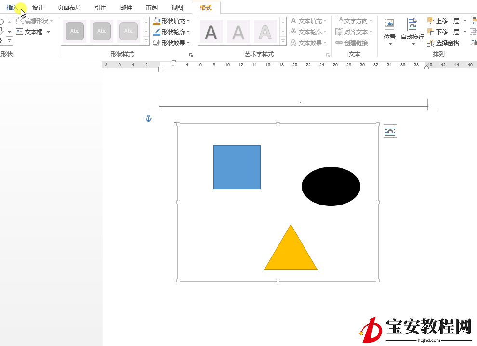The image size is (477, 346).
Task: Click the 形状填充 paint bucket icon
Action: (x=157, y=21)
